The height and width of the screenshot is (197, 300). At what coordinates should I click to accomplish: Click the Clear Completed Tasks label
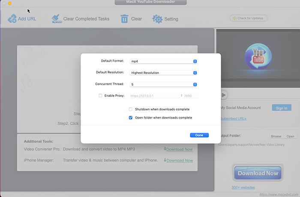click(x=86, y=19)
